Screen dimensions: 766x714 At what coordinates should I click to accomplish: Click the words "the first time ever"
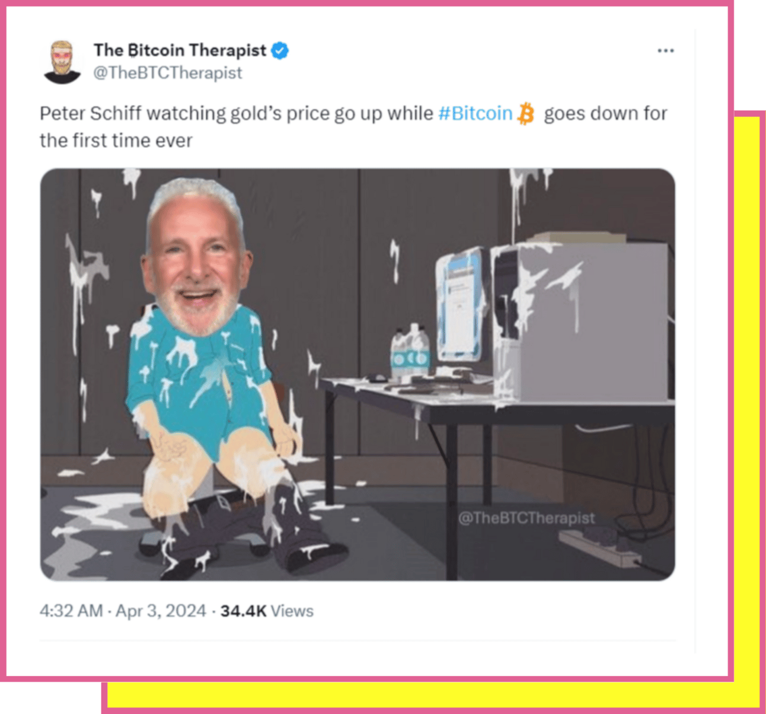[116, 141]
